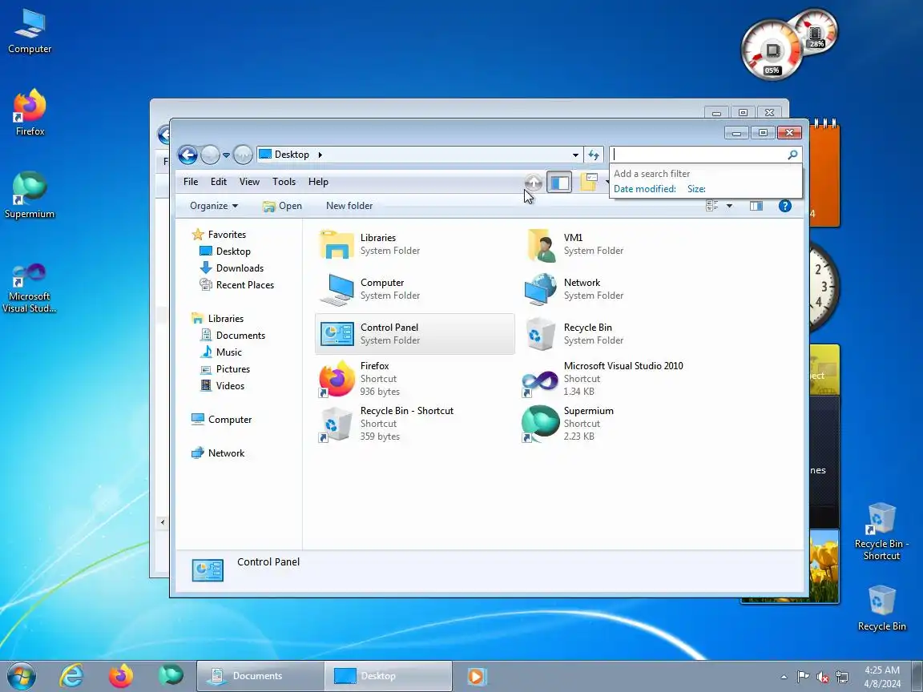This screenshot has height=692, width=923.
Task: Launch Internet Explorer from taskbar
Action: coord(72,676)
